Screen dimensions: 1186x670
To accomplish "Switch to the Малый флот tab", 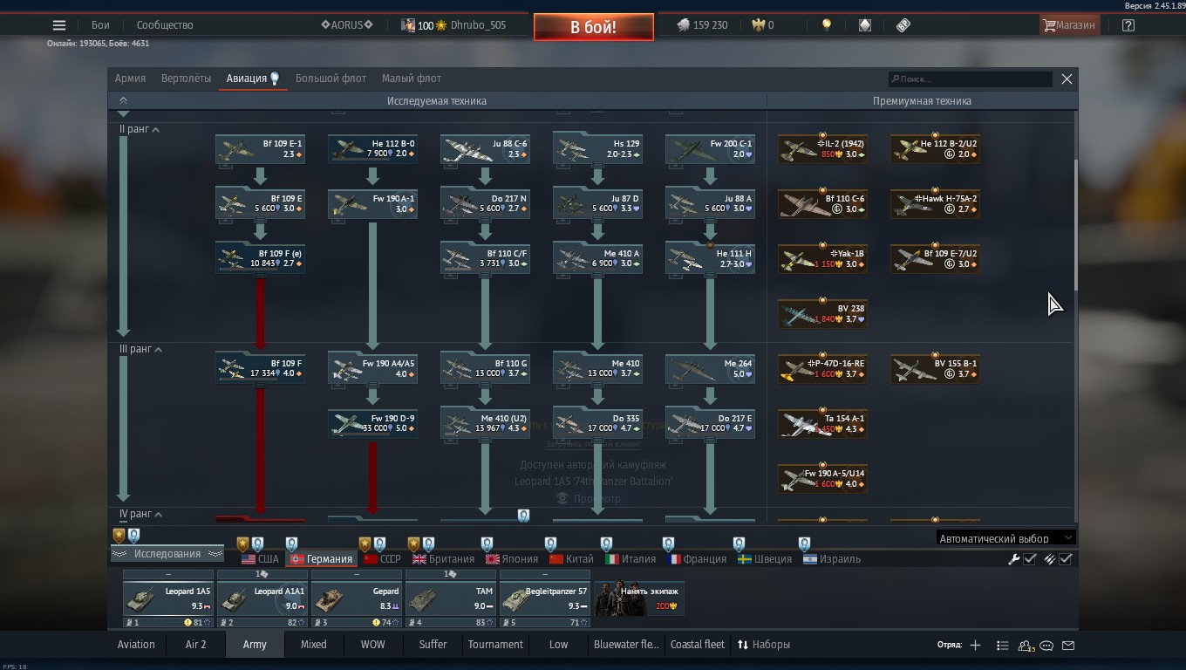I will [411, 79].
